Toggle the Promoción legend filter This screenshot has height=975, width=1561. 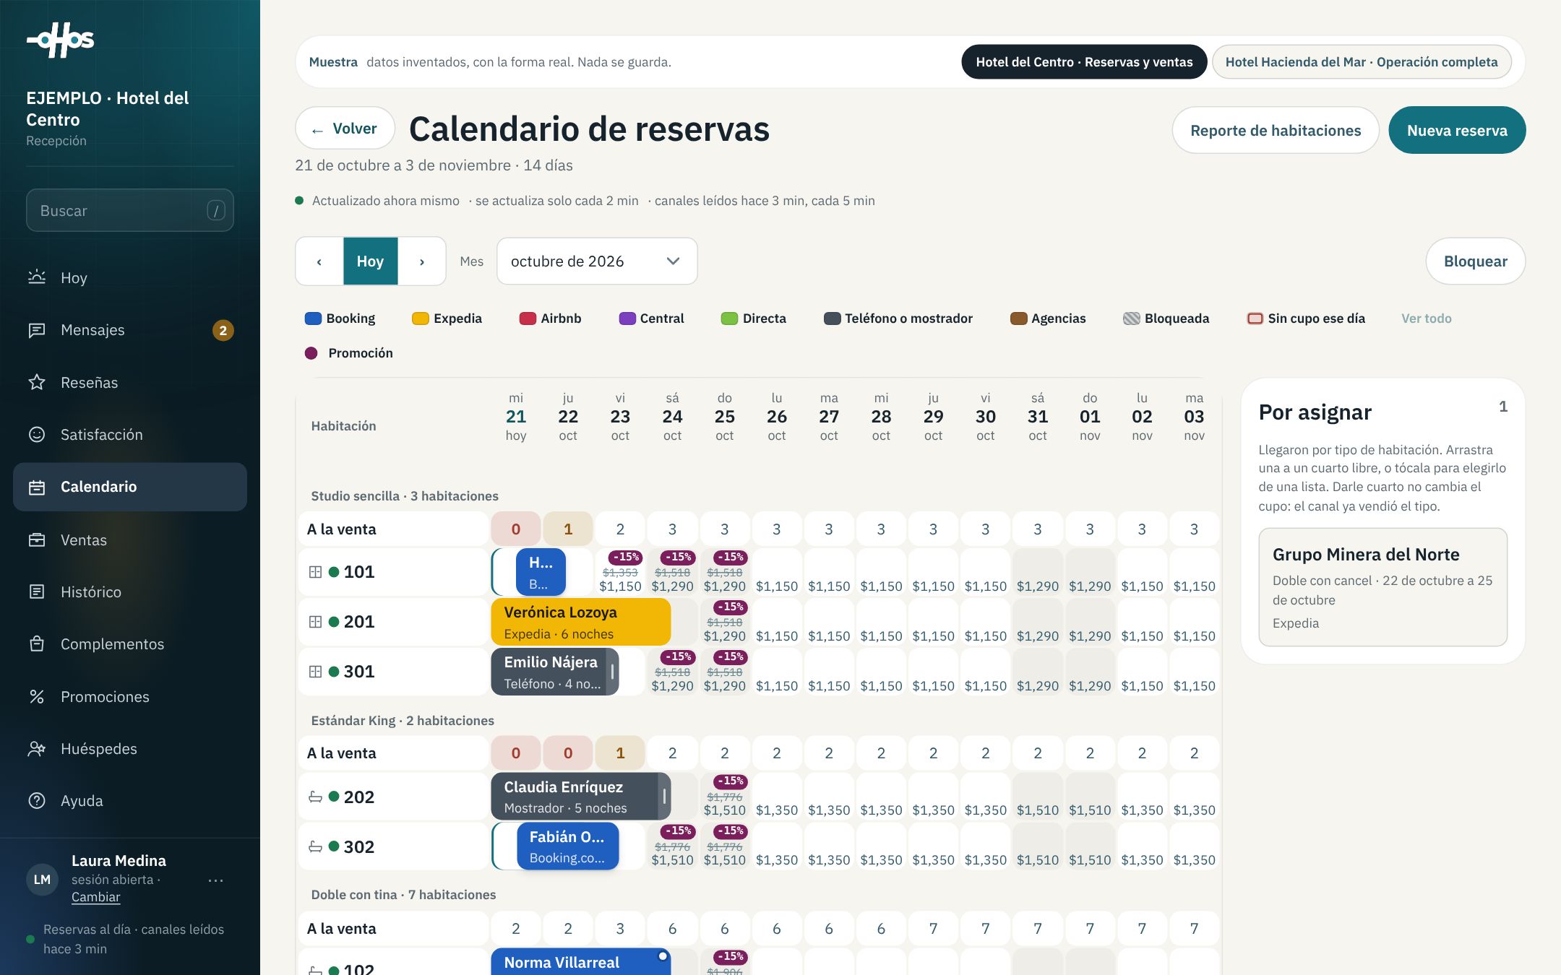pos(350,353)
